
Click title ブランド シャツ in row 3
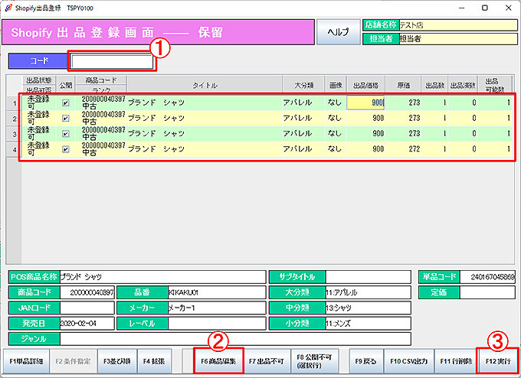click(156, 134)
